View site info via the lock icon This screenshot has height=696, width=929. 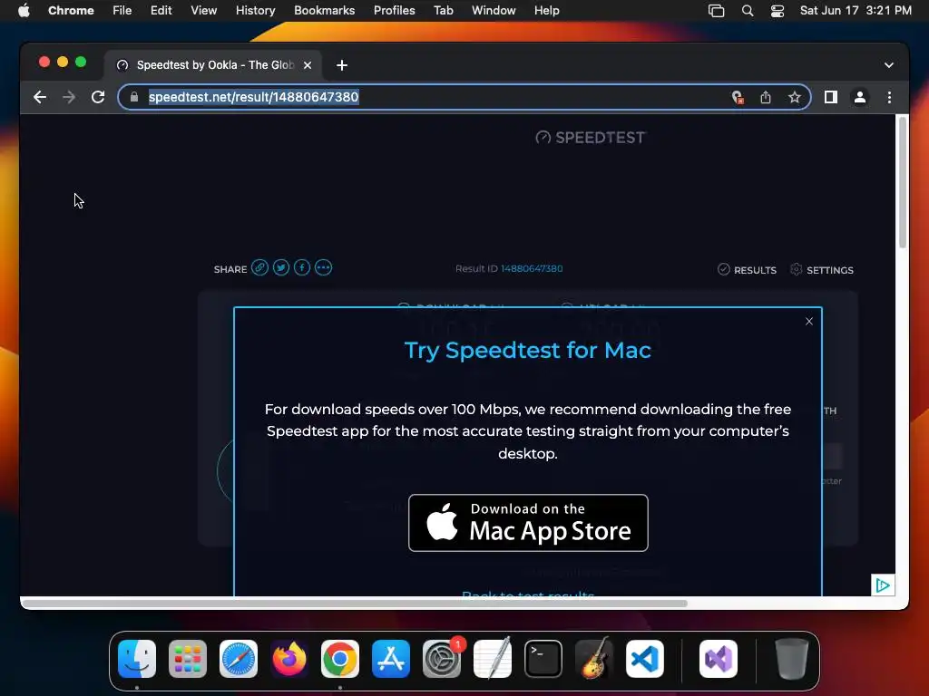coord(134,97)
